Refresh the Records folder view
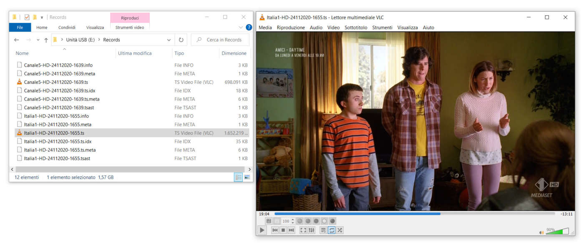This screenshot has height=243, width=584. point(181,40)
